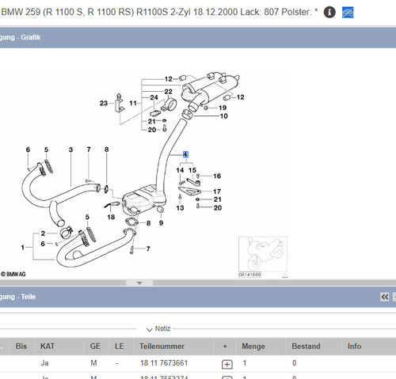The height and width of the screenshot is (379, 396).
Task: Select part number 17 bracket label
Action: 217,191
